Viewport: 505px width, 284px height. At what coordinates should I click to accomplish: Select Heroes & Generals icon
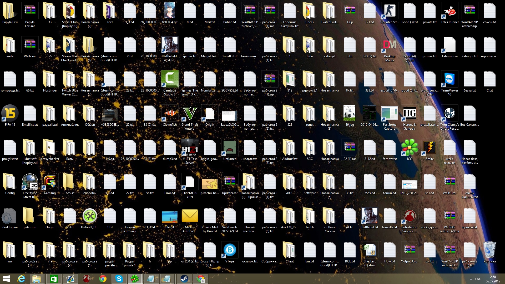tap(410, 113)
